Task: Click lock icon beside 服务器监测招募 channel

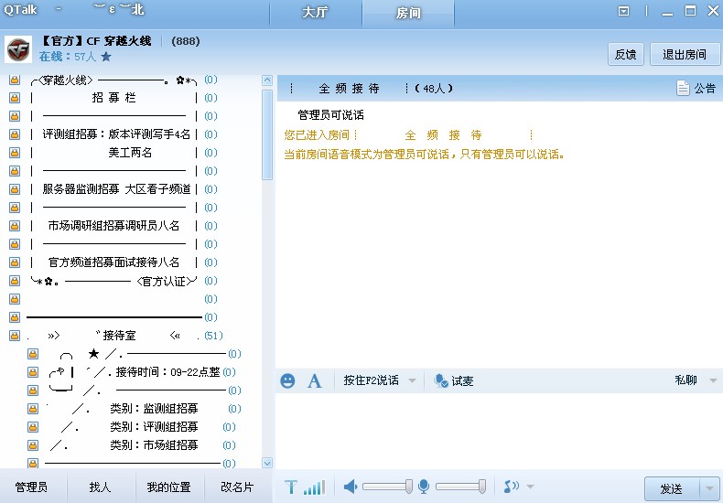Action: click(15, 189)
